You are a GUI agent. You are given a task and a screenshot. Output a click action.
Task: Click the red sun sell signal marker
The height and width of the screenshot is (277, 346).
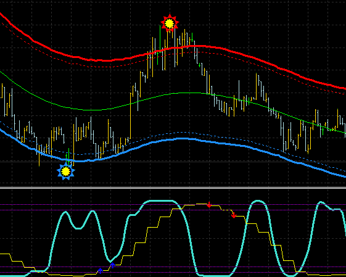pyautogui.click(x=170, y=23)
